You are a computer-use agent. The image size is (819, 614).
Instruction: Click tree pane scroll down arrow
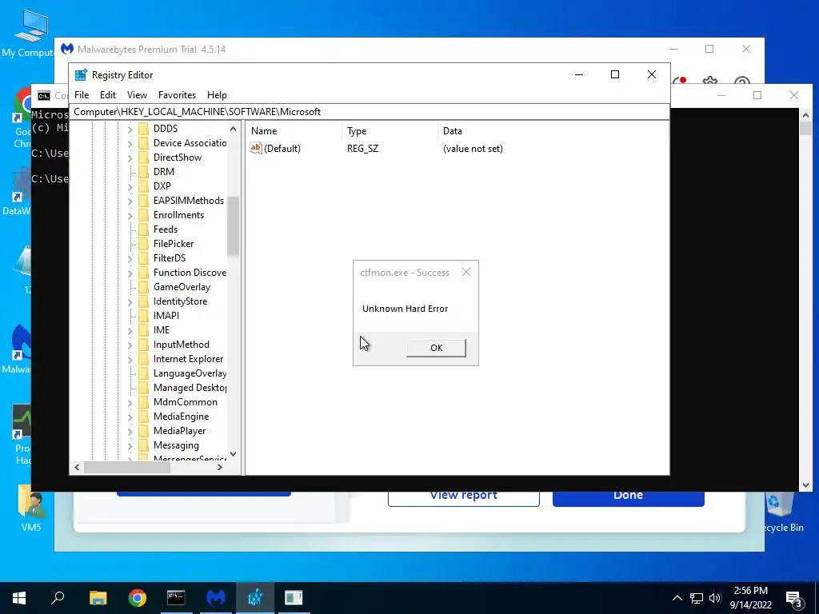pos(233,454)
